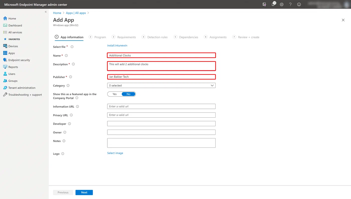
Task: Open the notifications bell icon
Action: pyautogui.click(x=273, y=4)
